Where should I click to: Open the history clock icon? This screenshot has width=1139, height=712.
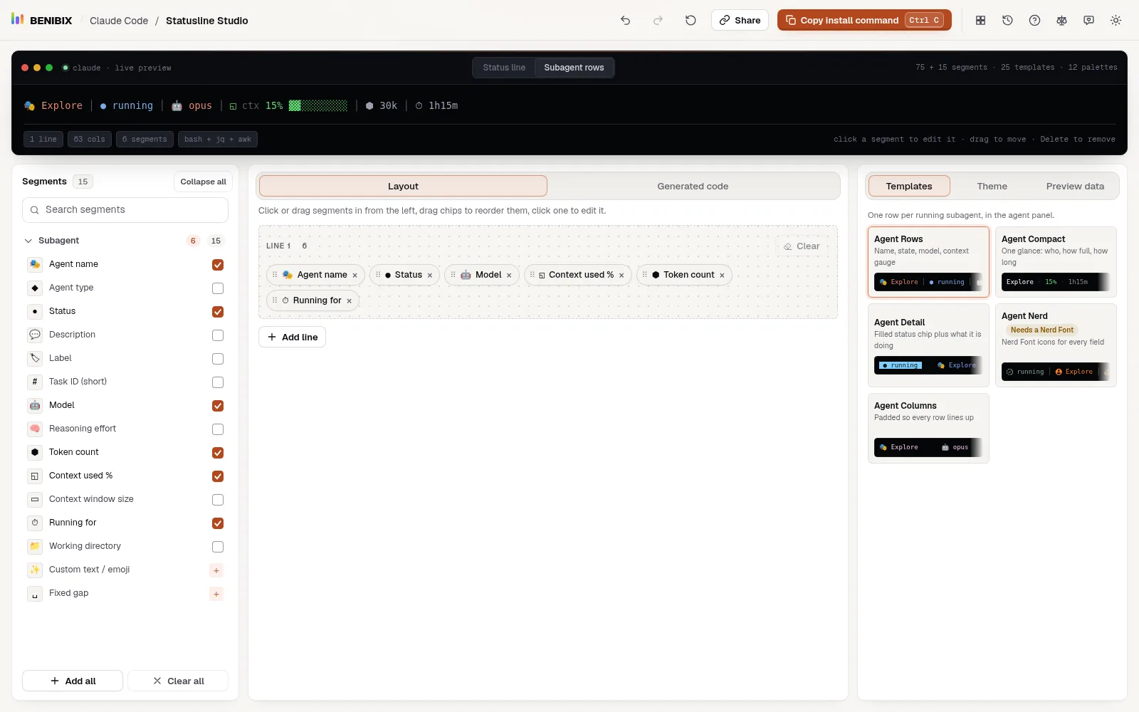click(x=1007, y=20)
